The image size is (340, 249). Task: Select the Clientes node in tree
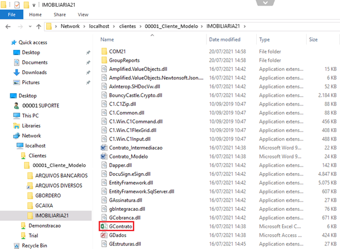[37, 156]
